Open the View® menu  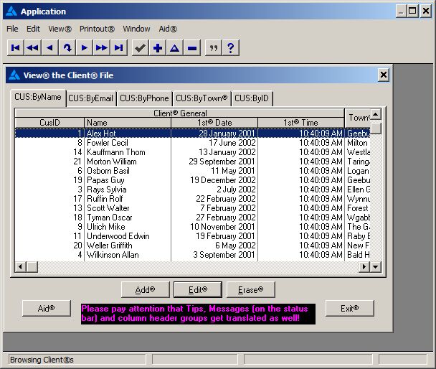(x=60, y=29)
